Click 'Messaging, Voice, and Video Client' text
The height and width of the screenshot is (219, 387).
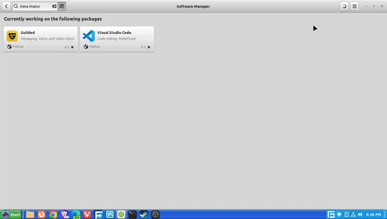pyautogui.click(x=48, y=39)
